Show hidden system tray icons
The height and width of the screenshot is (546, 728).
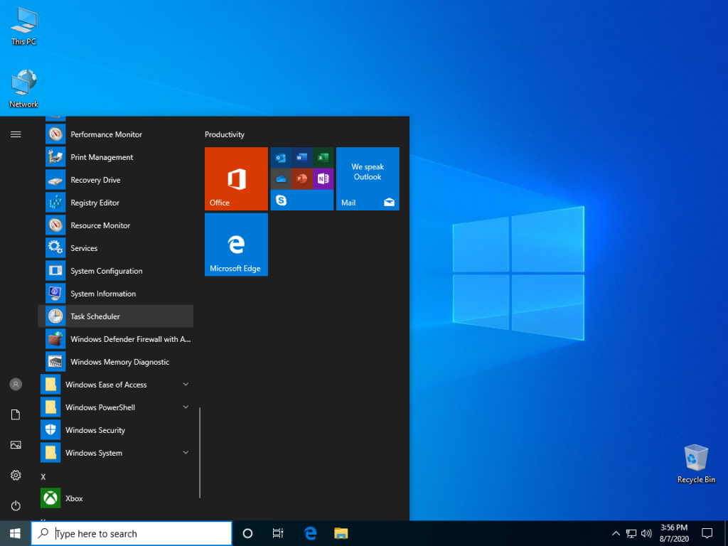(616, 533)
